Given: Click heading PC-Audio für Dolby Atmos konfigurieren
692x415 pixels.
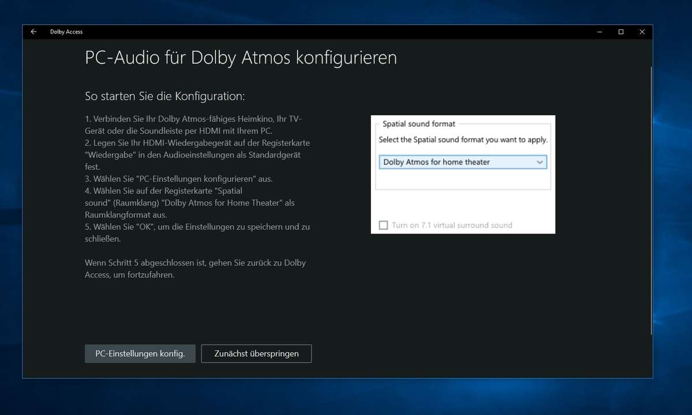Looking at the screenshot, I should point(241,58).
